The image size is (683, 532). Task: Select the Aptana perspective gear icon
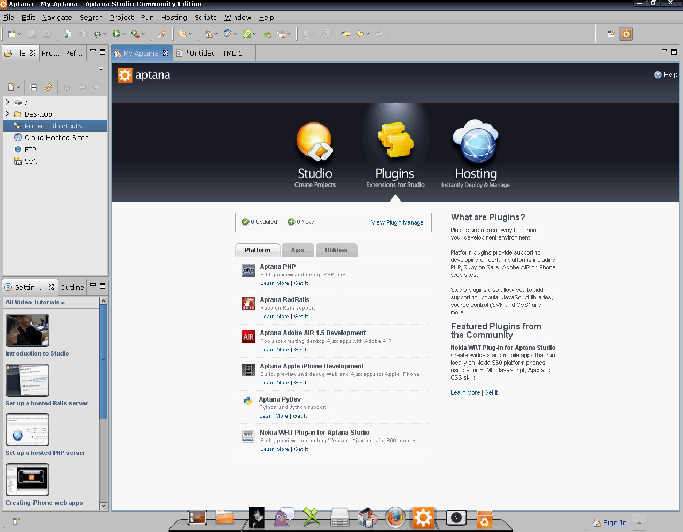click(x=626, y=34)
